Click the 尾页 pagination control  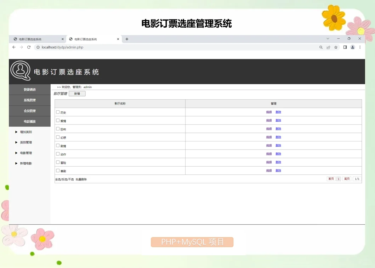346,179
